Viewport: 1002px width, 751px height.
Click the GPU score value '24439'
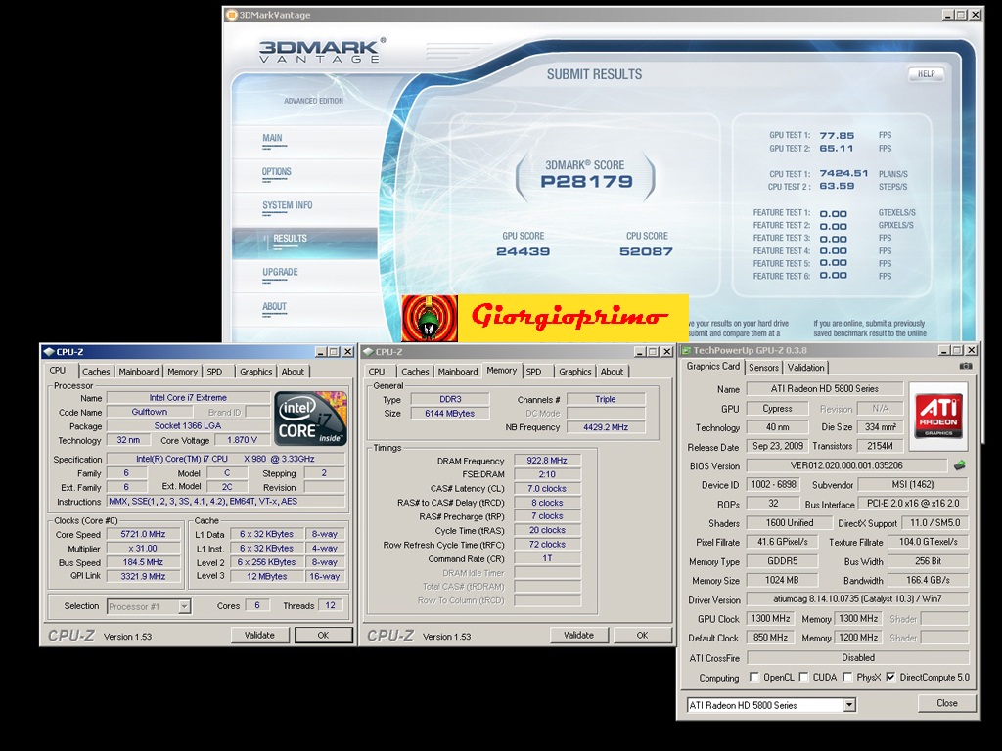click(524, 251)
